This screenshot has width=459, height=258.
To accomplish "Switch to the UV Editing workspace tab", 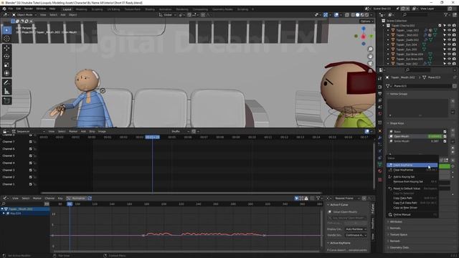I will (x=113, y=9).
